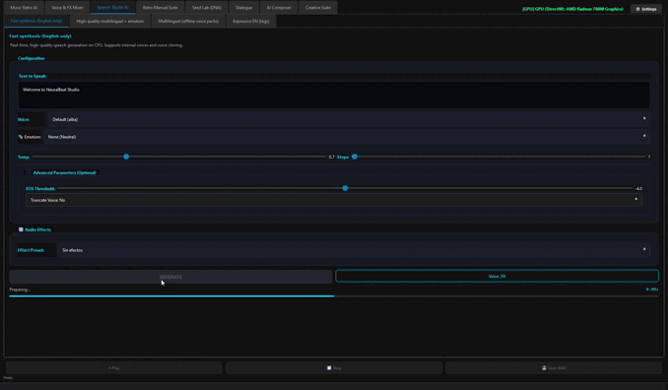This screenshot has height=390, width=668.
Task: Open the Voice & FX Mixer tab
Action: coord(67,8)
